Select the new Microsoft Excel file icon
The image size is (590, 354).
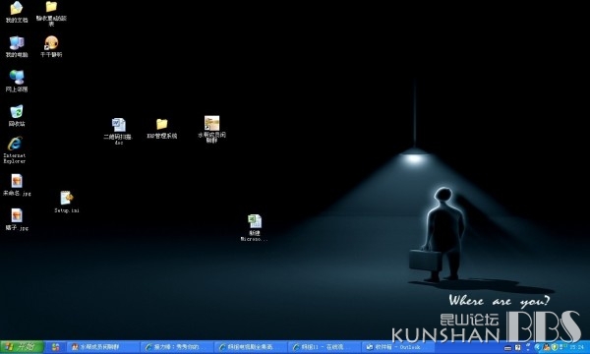pyautogui.click(x=255, y=227)
